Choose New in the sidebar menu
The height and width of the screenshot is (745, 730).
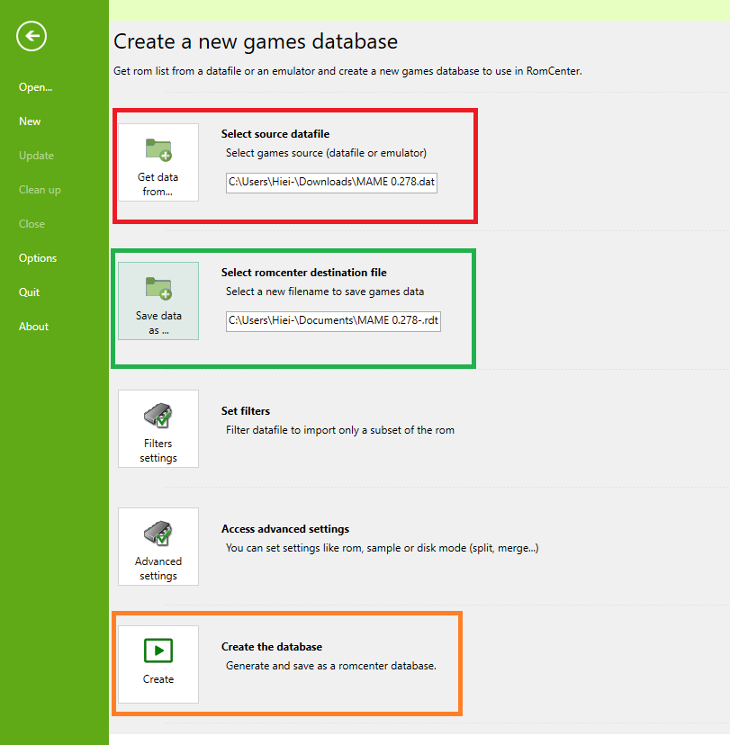30,121
